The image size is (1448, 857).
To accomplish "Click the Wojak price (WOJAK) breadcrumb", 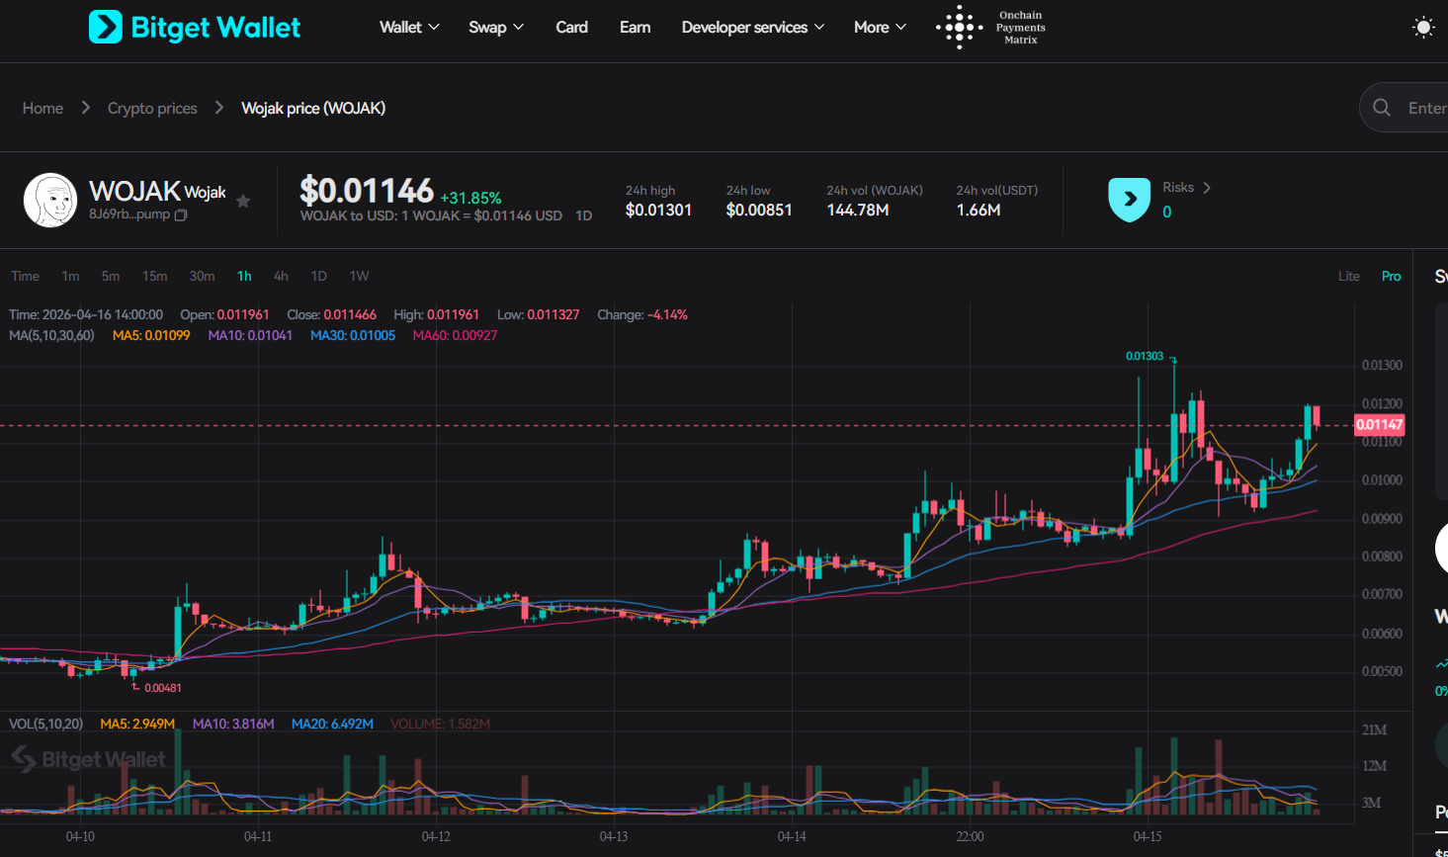I will [x=313, y=108].
